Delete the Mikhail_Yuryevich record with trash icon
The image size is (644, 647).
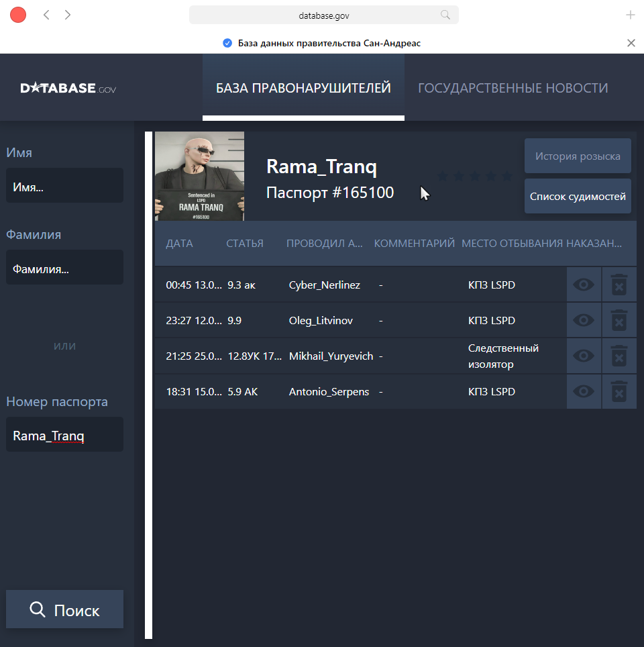pos(619,356)
